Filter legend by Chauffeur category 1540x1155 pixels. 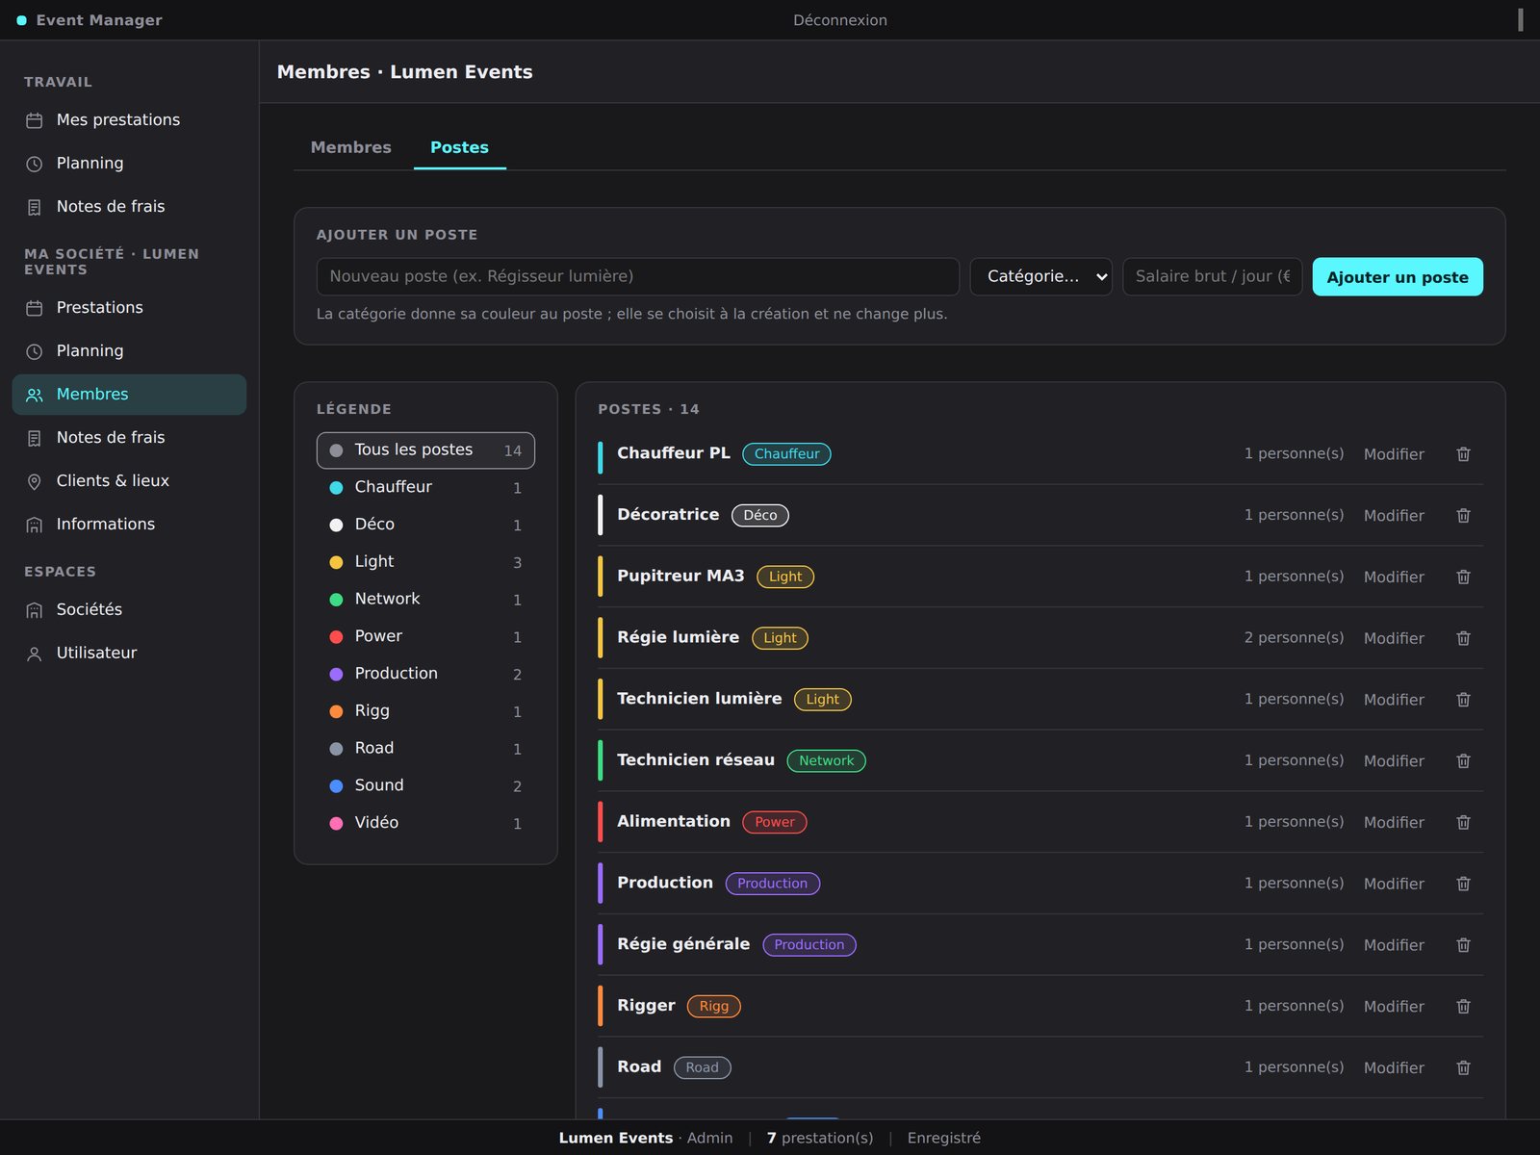point(425,487)
